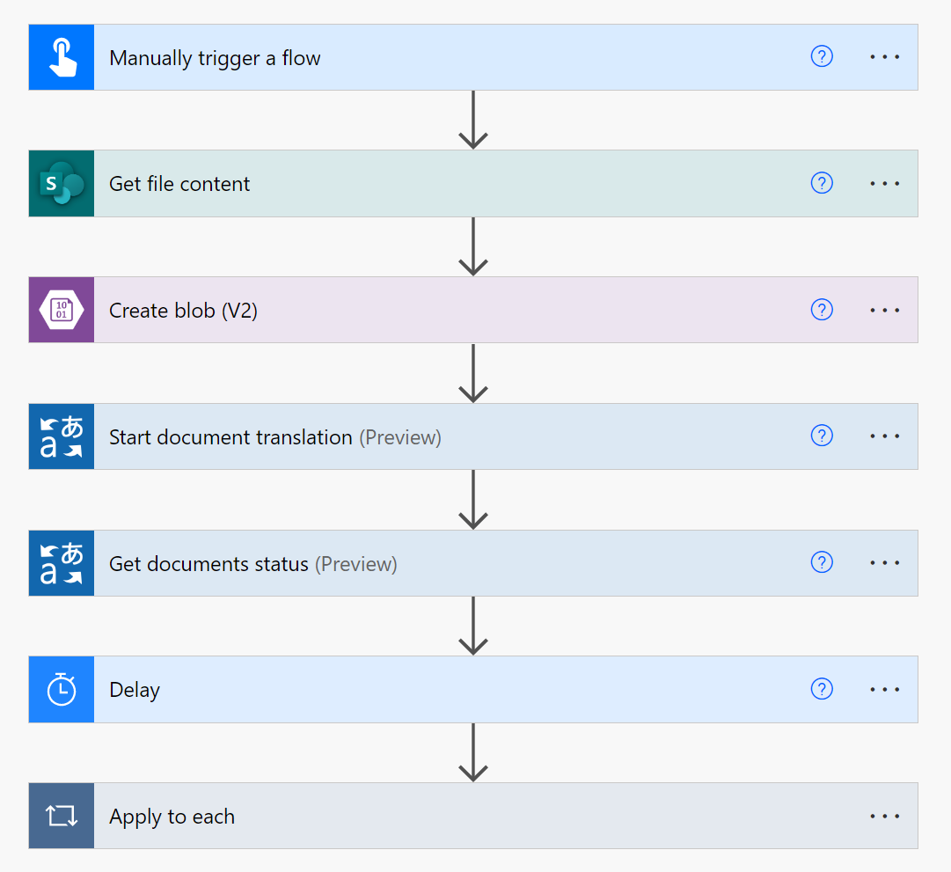
Task: Expand the Apply to each loop
Action: (440, 816)
